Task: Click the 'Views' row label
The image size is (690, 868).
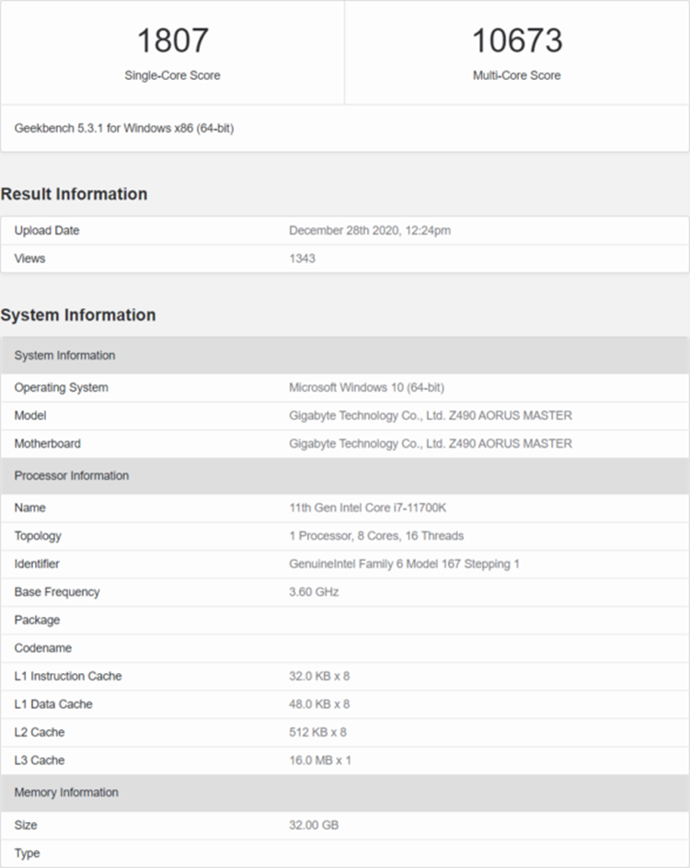Action: pos(30,258)
